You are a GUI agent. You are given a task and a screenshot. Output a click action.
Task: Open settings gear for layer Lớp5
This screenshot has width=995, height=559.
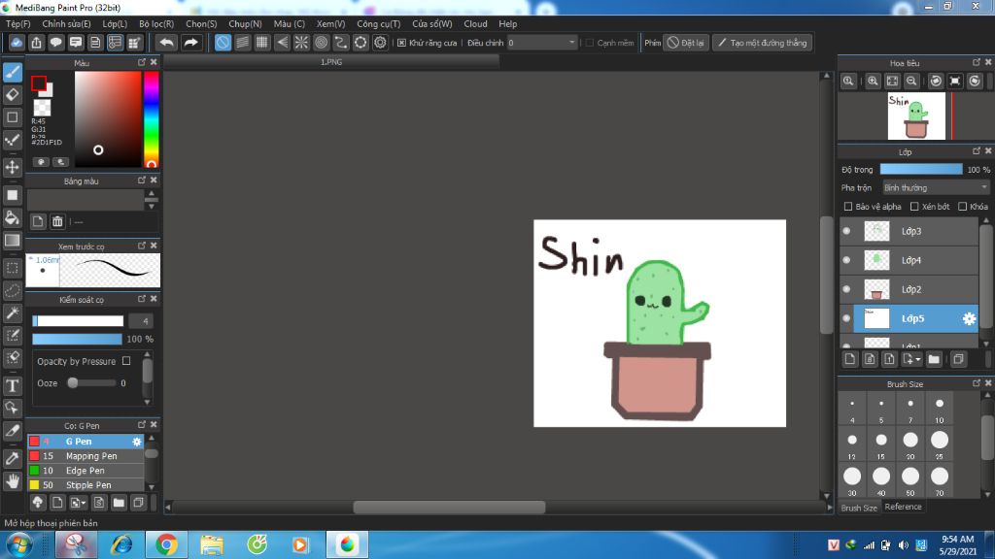968,318
